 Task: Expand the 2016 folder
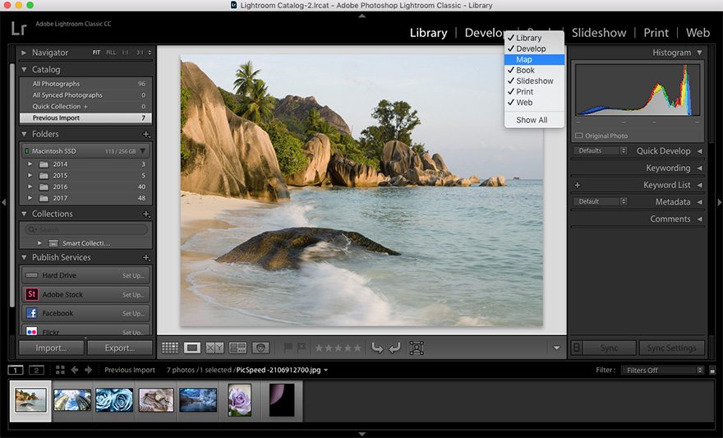pos(30,187)
